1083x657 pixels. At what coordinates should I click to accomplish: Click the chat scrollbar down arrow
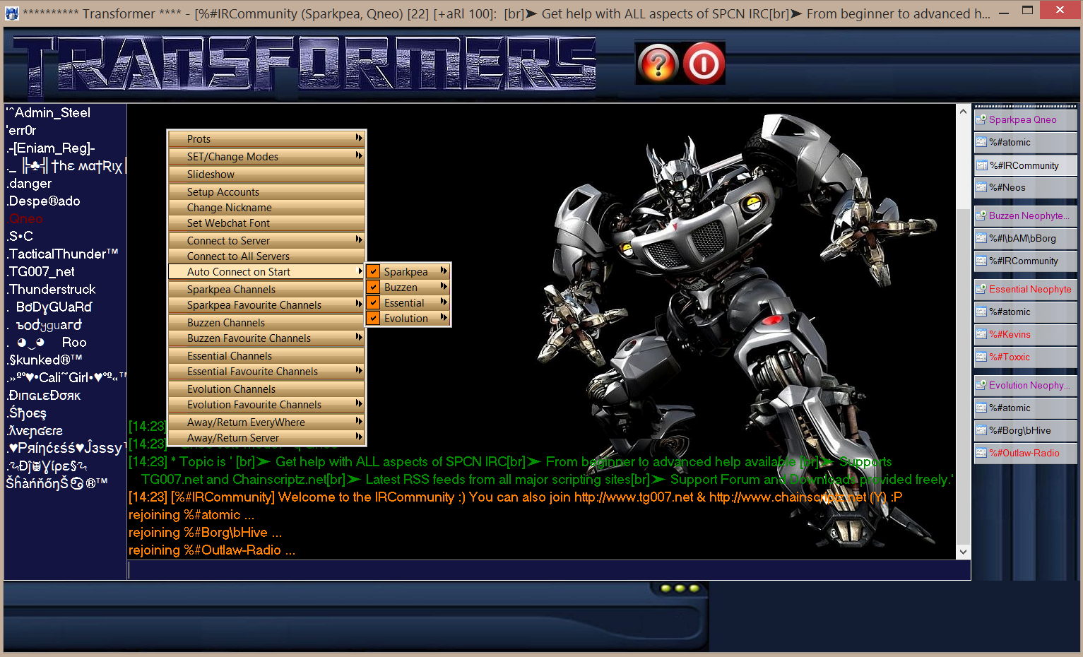point(963,552)
